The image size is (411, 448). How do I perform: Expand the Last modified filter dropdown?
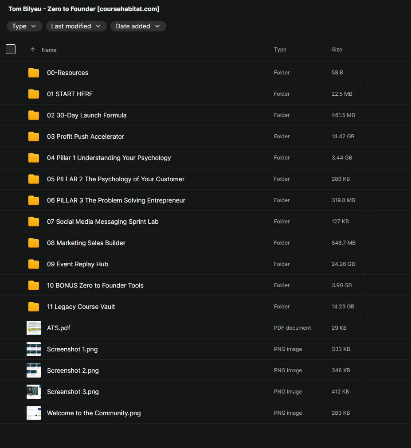(76, 26)
